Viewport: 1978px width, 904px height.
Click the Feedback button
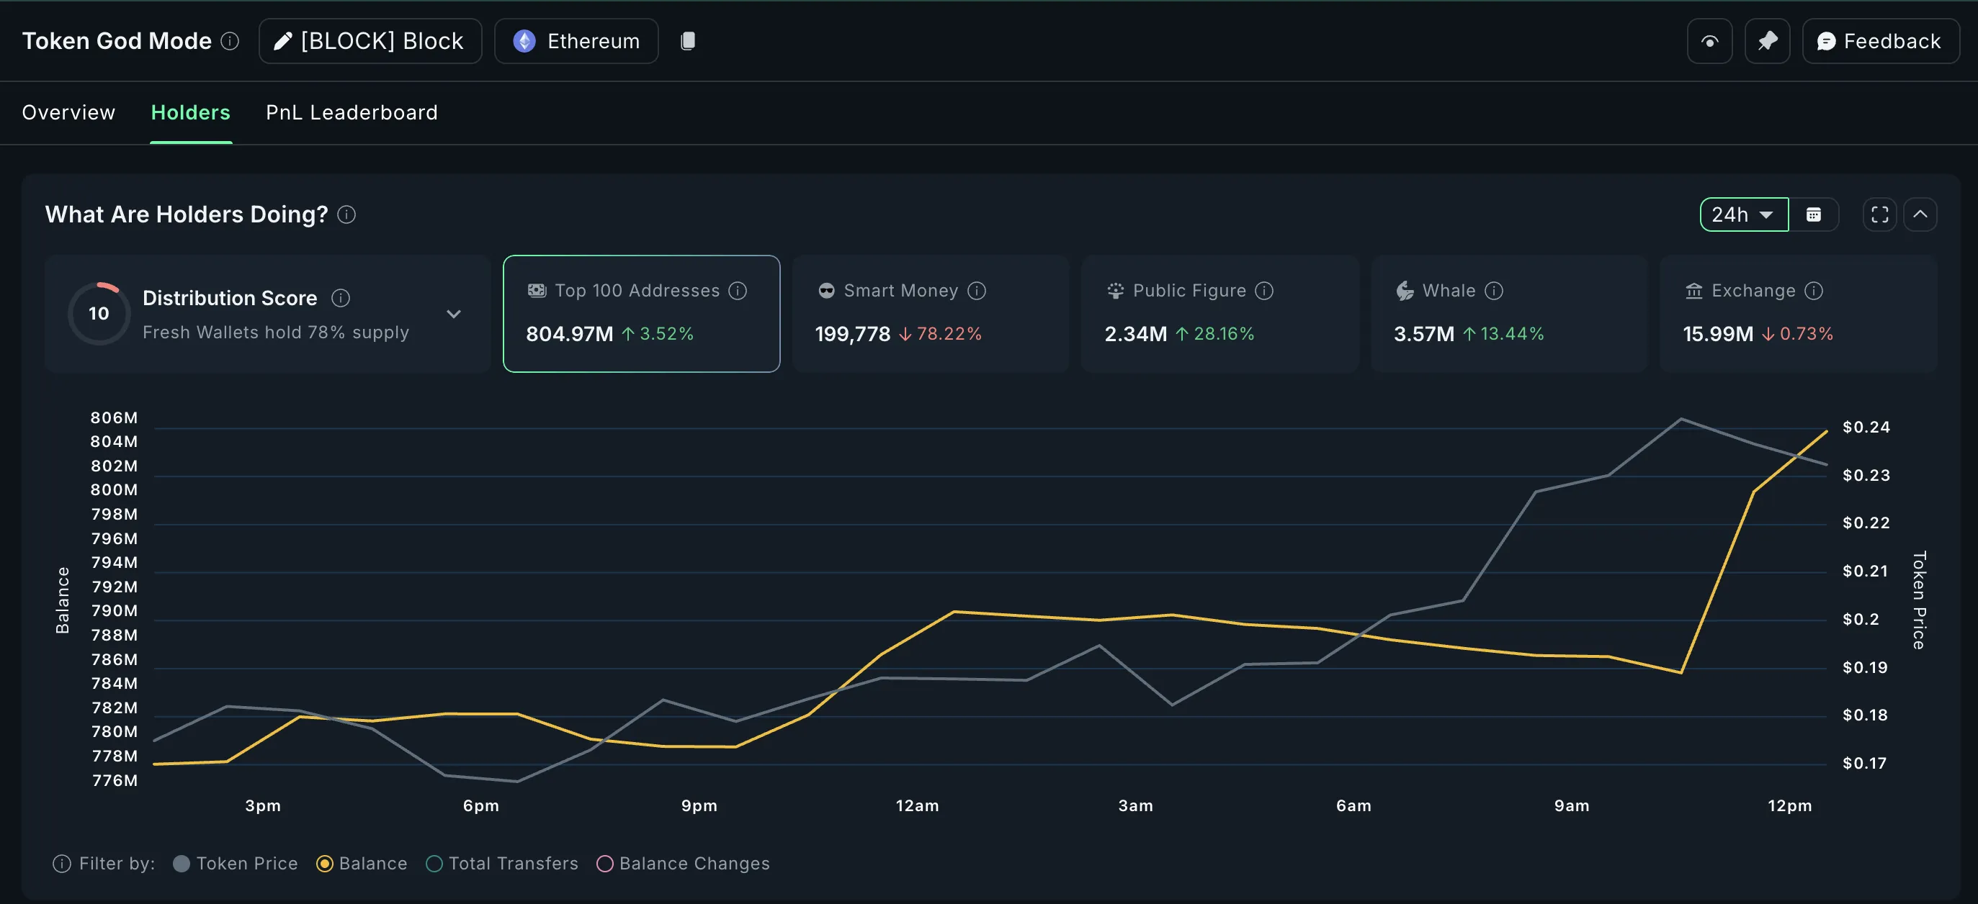[1881, 41]
